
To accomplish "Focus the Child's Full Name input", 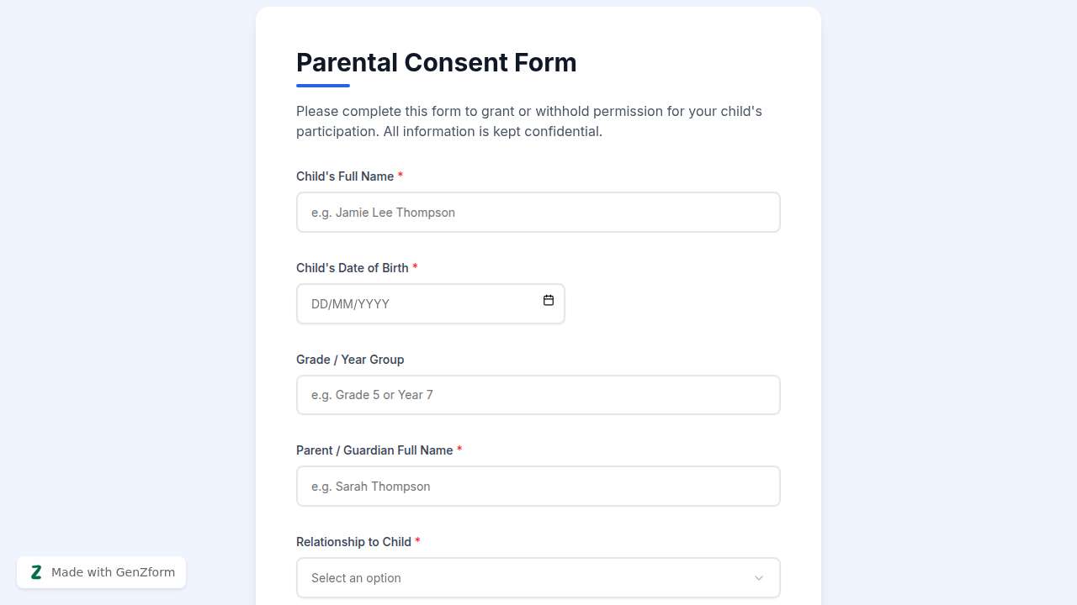I will 538,213.
